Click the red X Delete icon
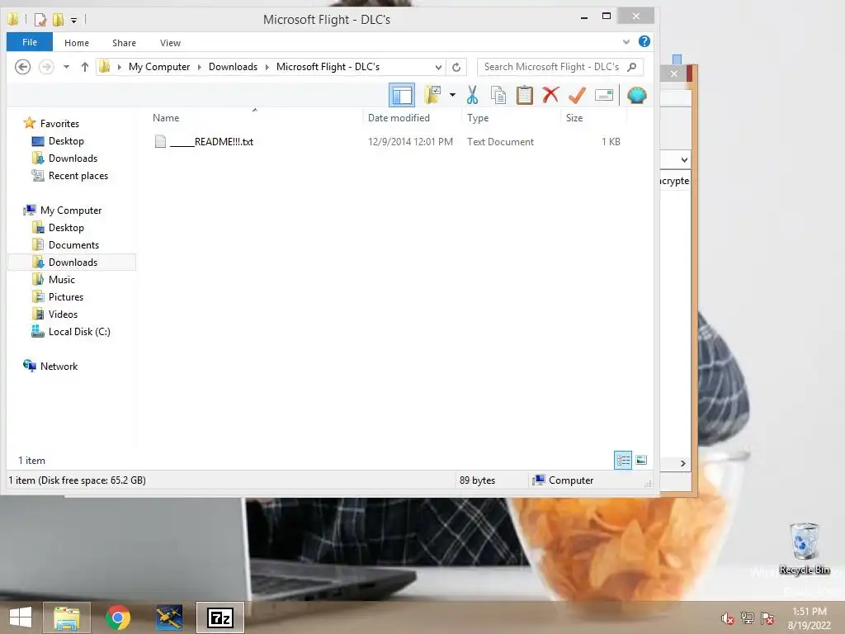 [x=550, y=95]
